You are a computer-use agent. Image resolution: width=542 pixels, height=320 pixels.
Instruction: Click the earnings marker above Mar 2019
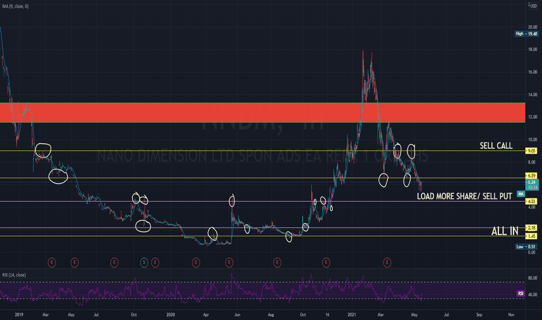52,262
